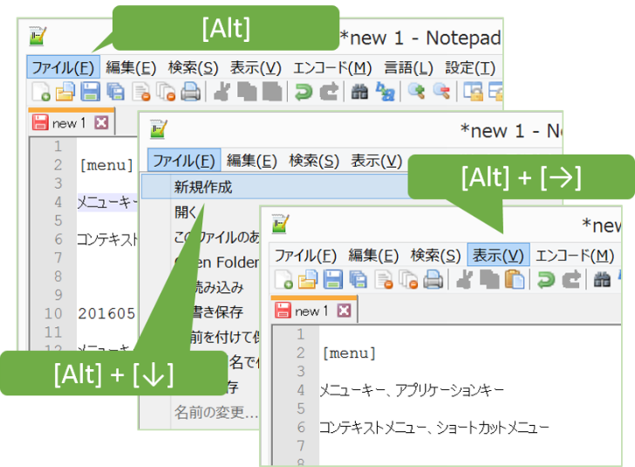Click the Find binoculars icon in the front window toolbar

click(x=602, y=279)
